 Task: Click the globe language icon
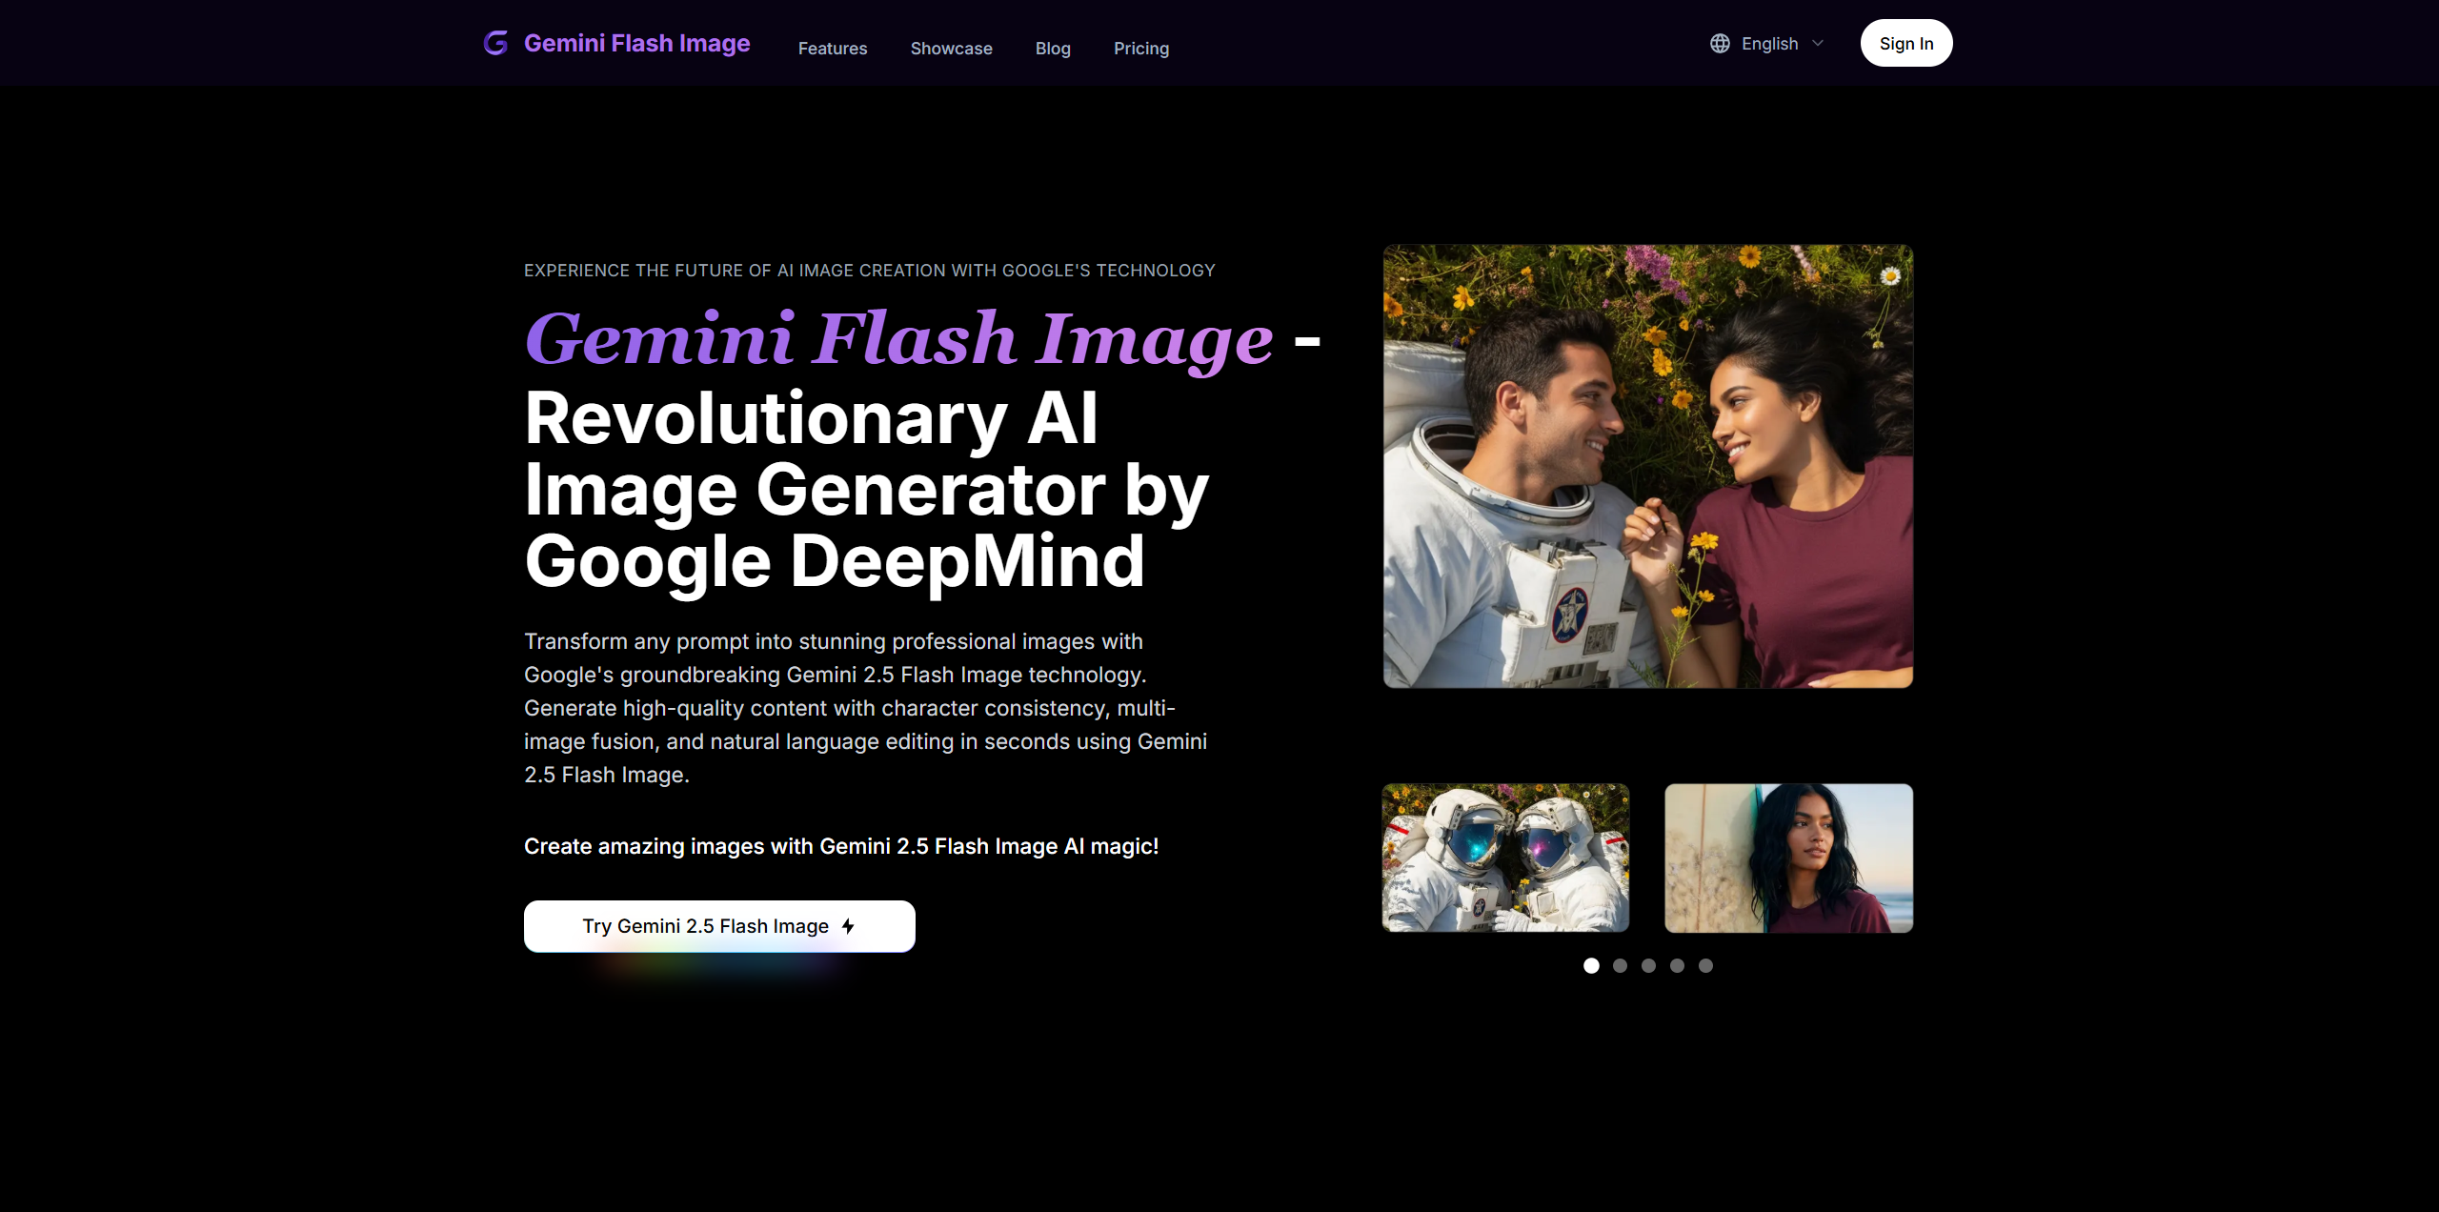[x=1720, y=44]
